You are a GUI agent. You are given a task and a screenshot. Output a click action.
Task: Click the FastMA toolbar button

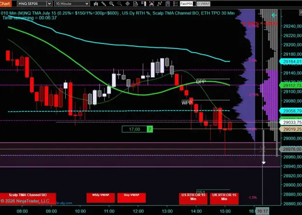pyautogui.click(x=188, y=4)
